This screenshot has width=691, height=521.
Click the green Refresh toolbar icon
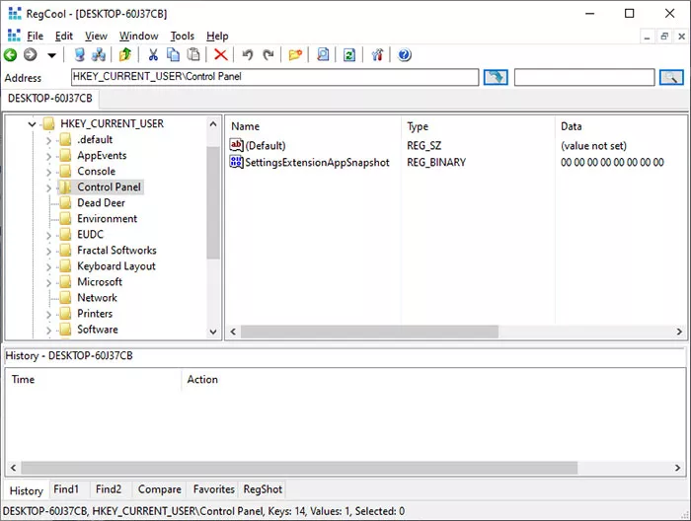pyautogui.click(x=349, y=55)
